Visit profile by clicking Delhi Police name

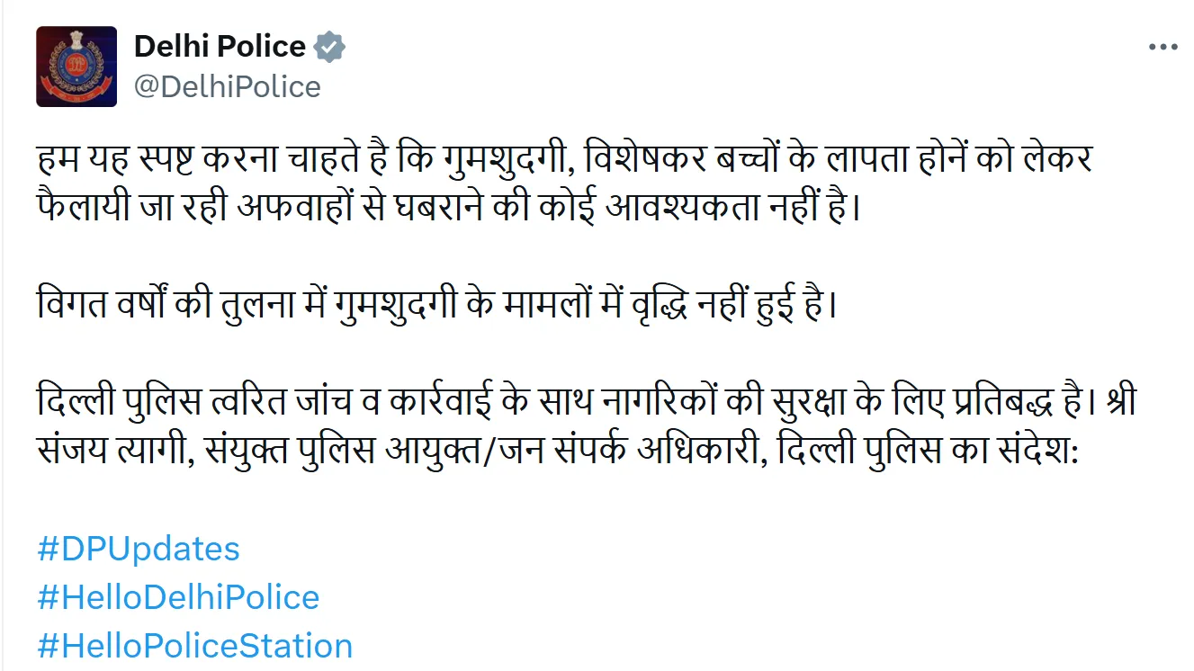[x=219, y=45]
